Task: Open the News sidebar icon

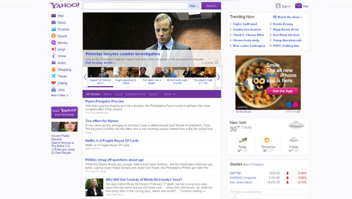Action: coord(53,23)
